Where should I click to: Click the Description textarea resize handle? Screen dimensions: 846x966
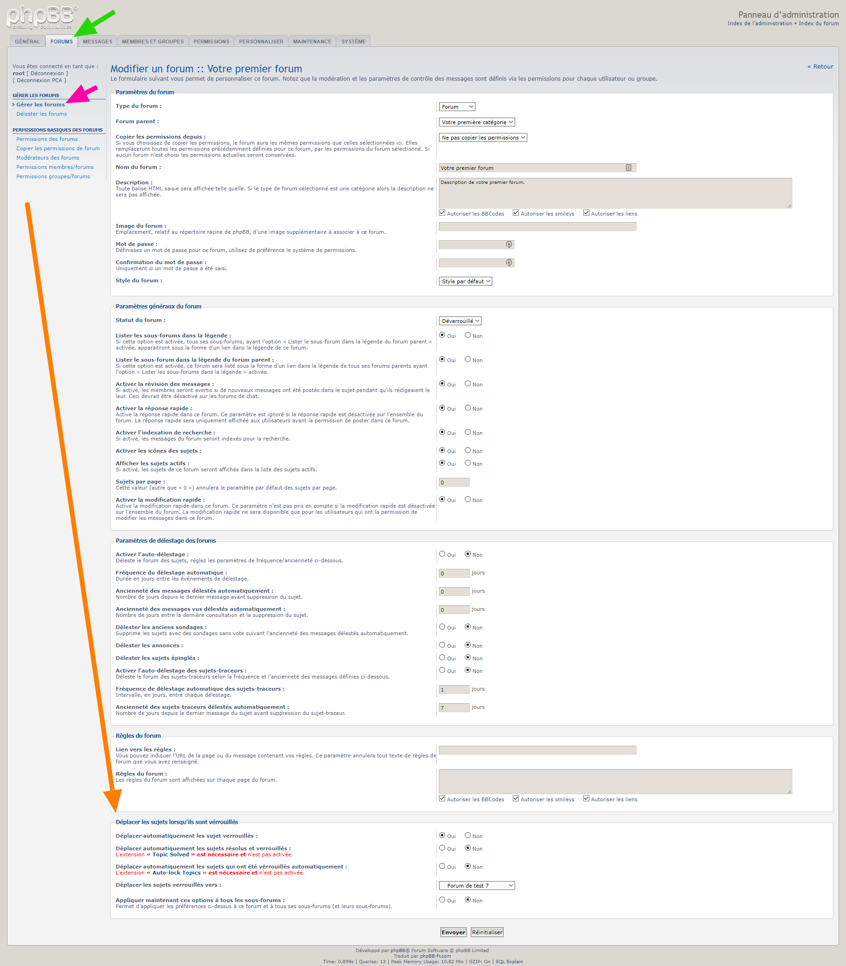[790, 206]
